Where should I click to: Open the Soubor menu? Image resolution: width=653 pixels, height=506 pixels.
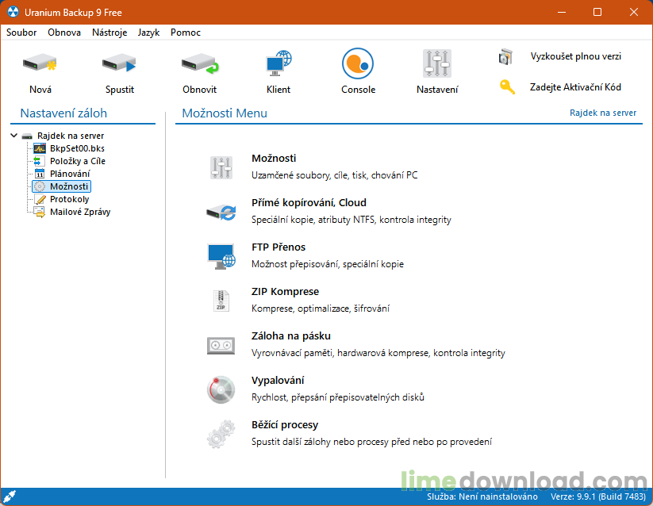pos(21,33)
